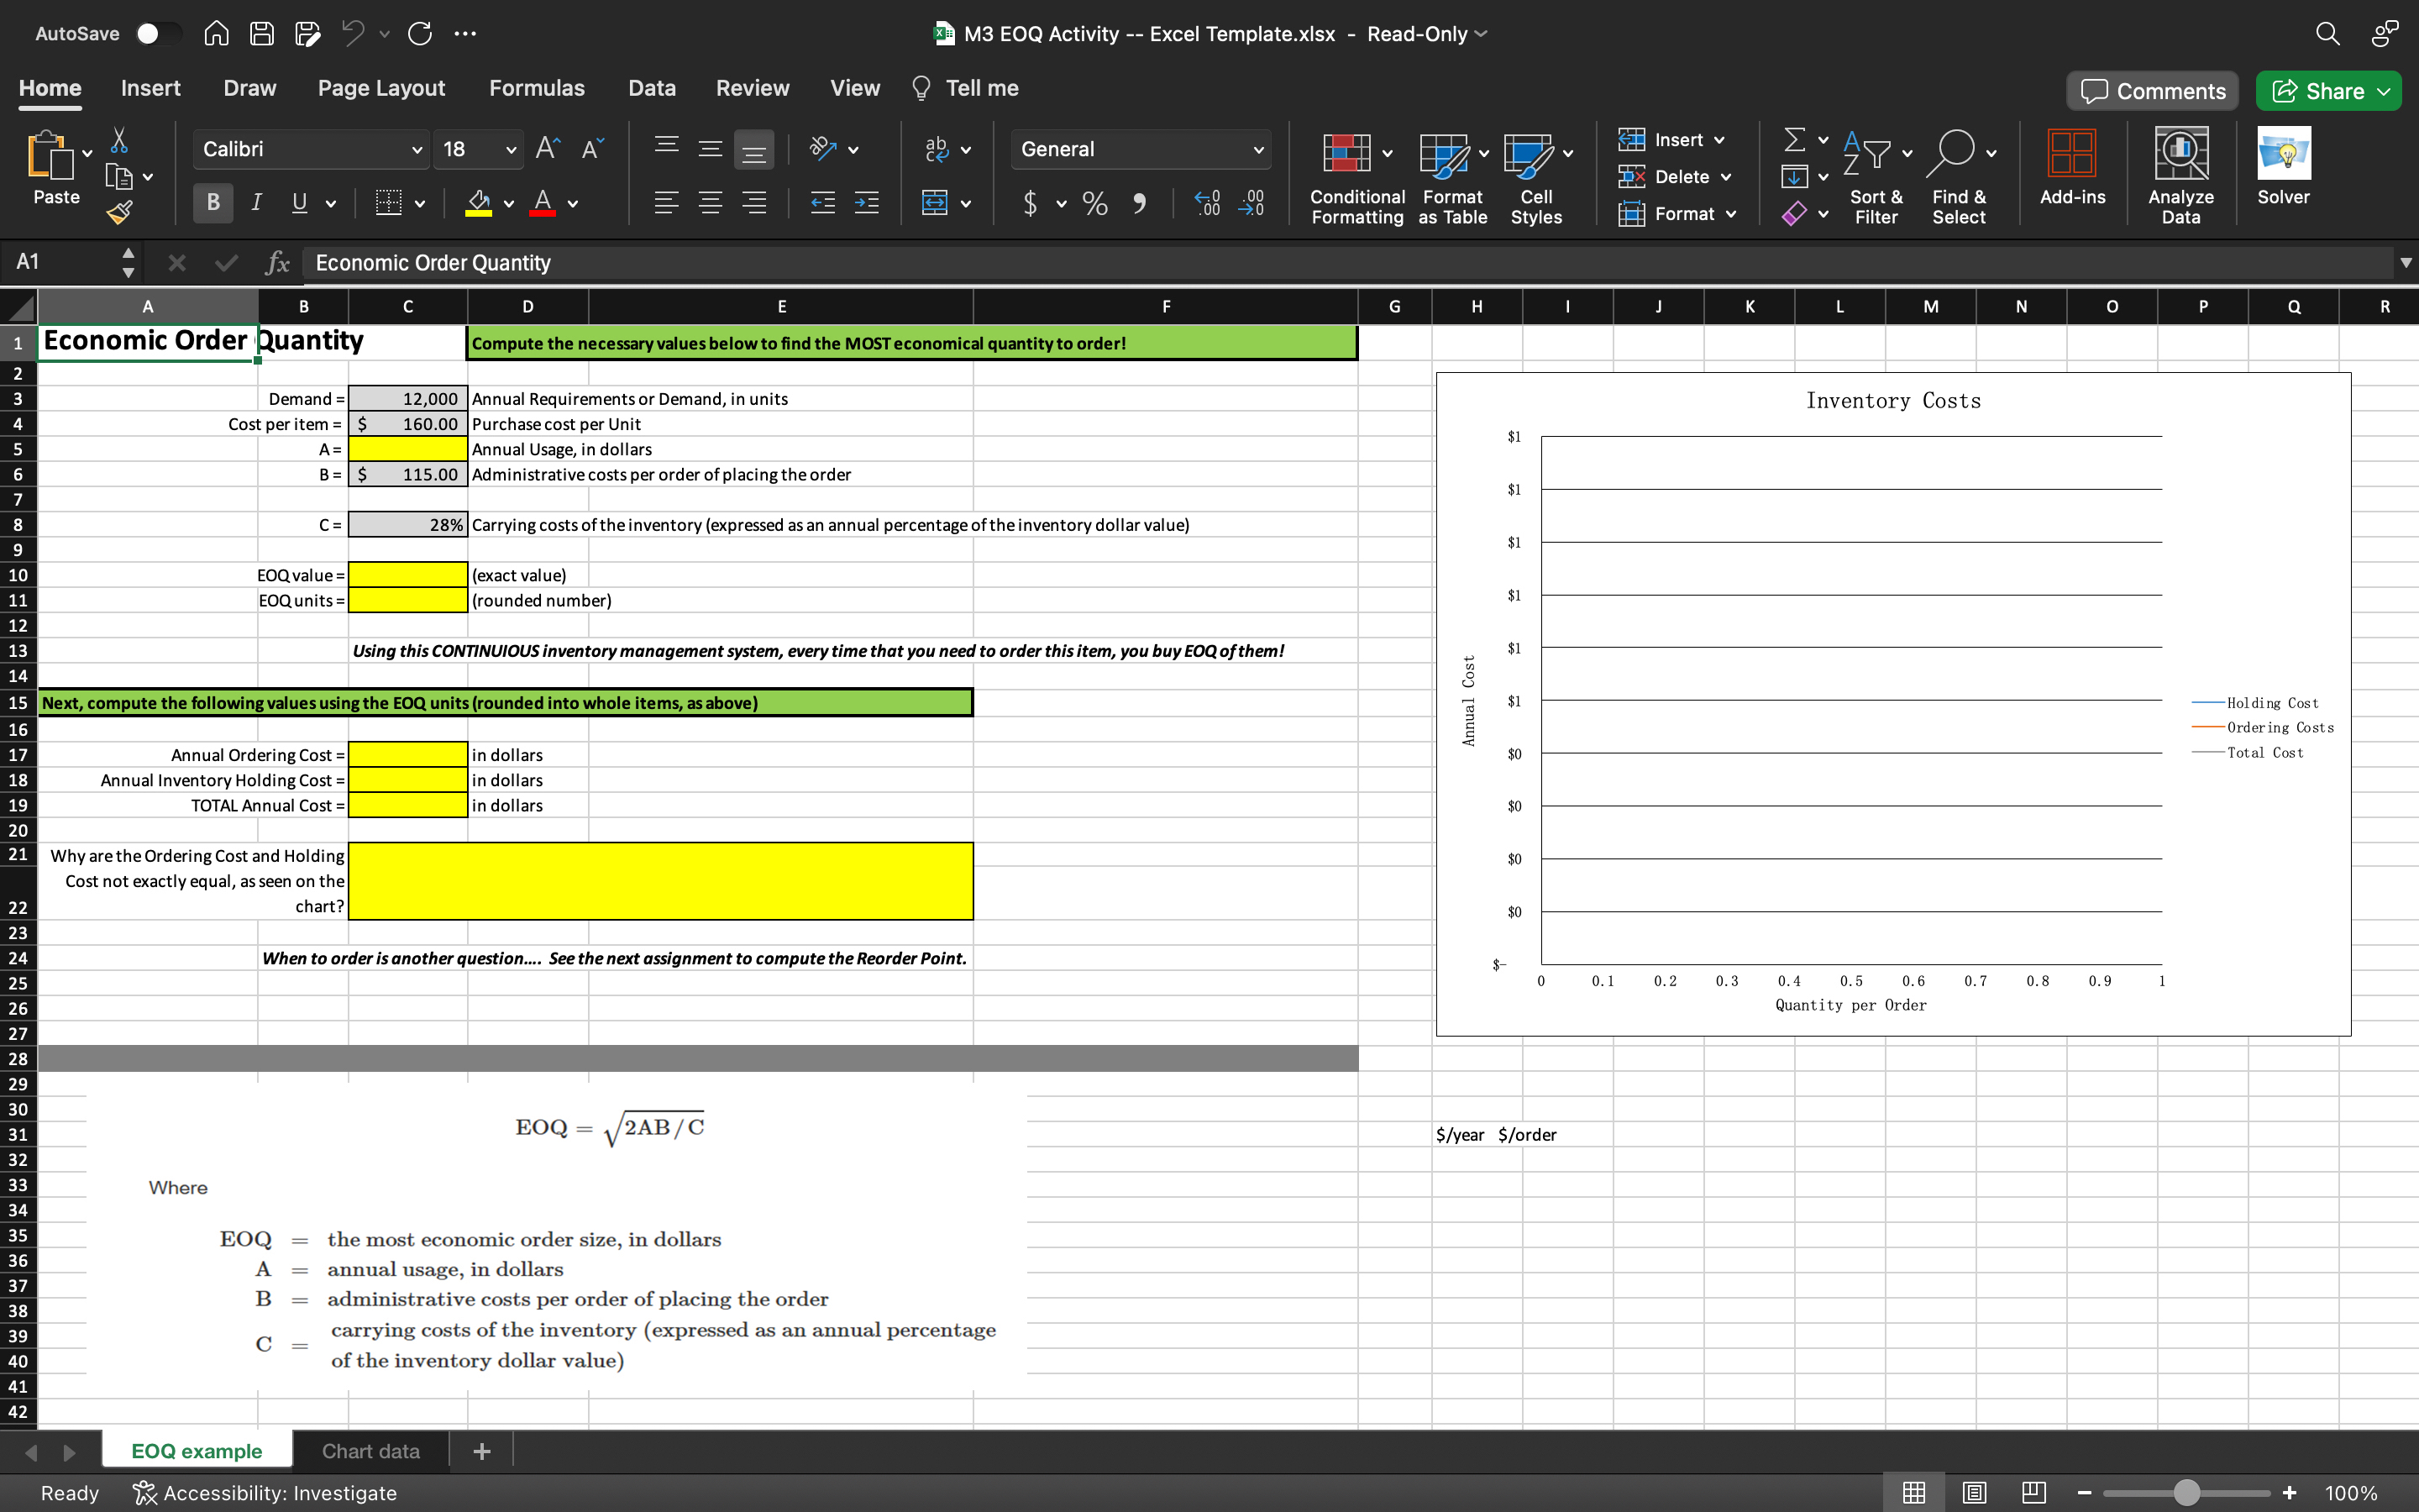Open the Comments panel
2419x1512 pixels.
point(2151,90)
